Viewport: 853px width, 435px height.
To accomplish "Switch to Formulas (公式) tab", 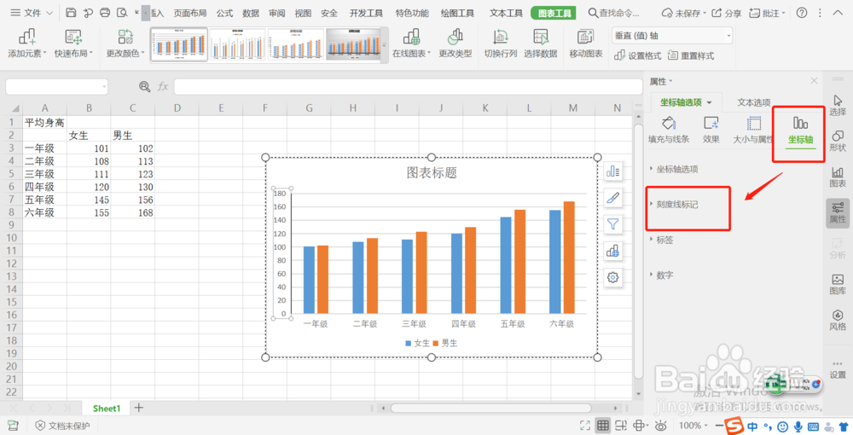I will click(224, 13).
